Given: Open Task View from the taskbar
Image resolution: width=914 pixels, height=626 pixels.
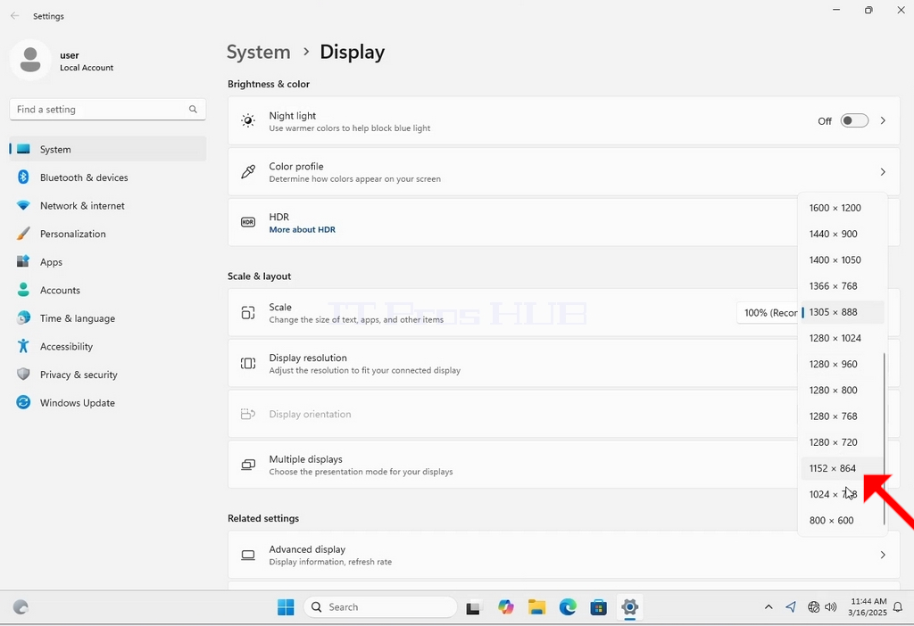Looking at the screenshot, I should (473, 607).
